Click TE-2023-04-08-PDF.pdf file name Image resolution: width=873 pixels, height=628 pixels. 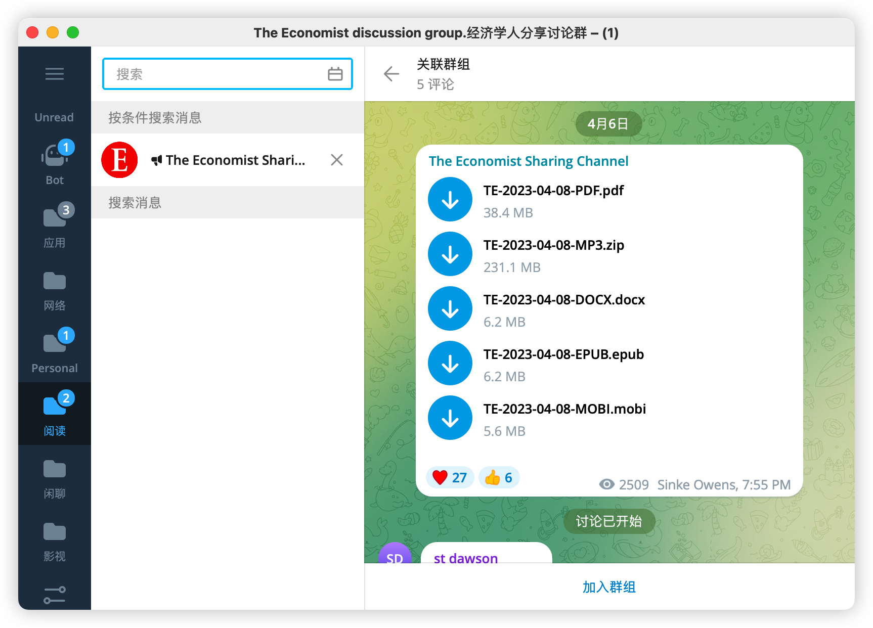553,190
